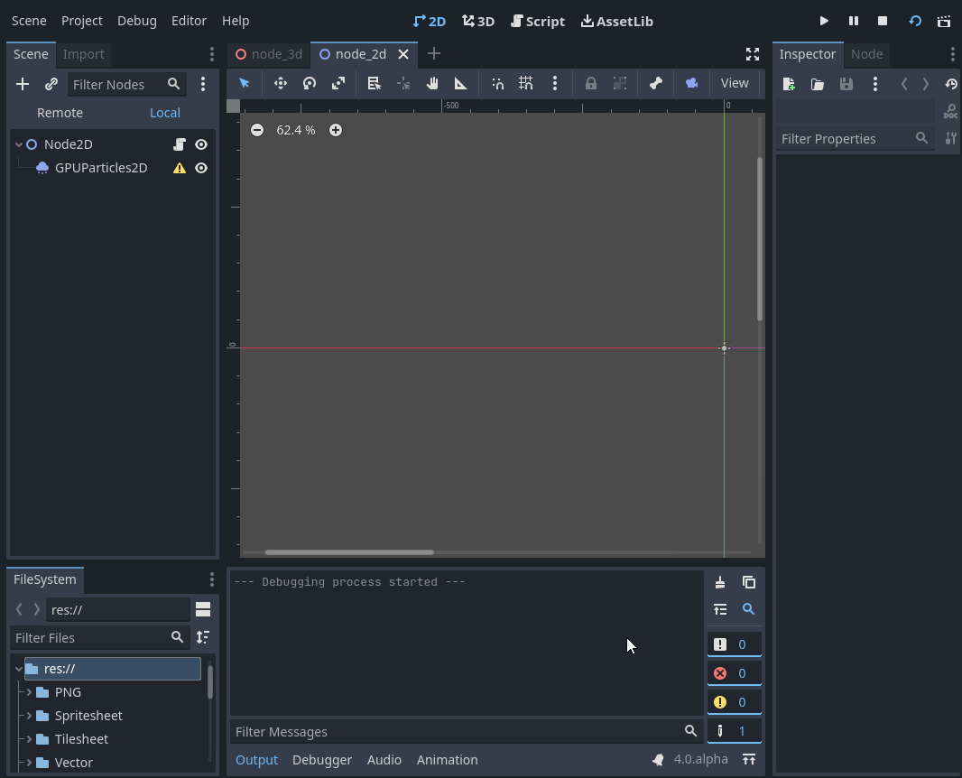The image size is (962, 778).
Task: Activate the Pan view tool
Action: [432, 83]
